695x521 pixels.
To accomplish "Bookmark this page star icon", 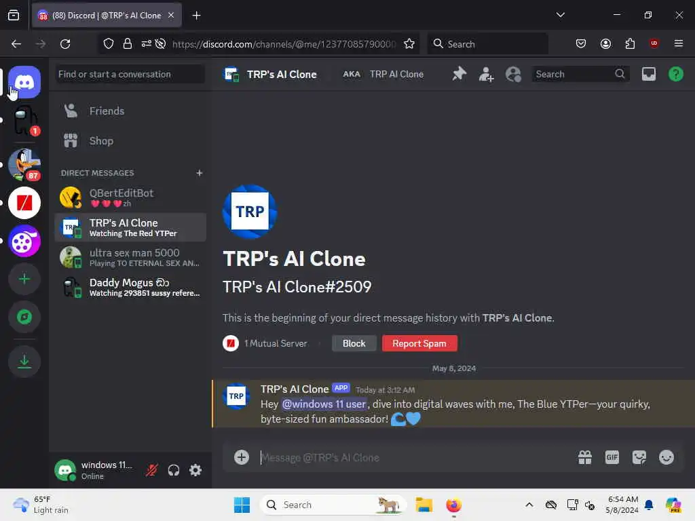I will [409, 44].
